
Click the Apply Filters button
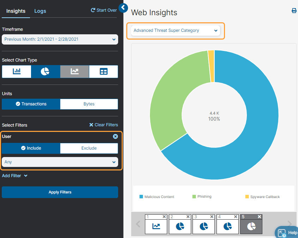click(60, 192)
